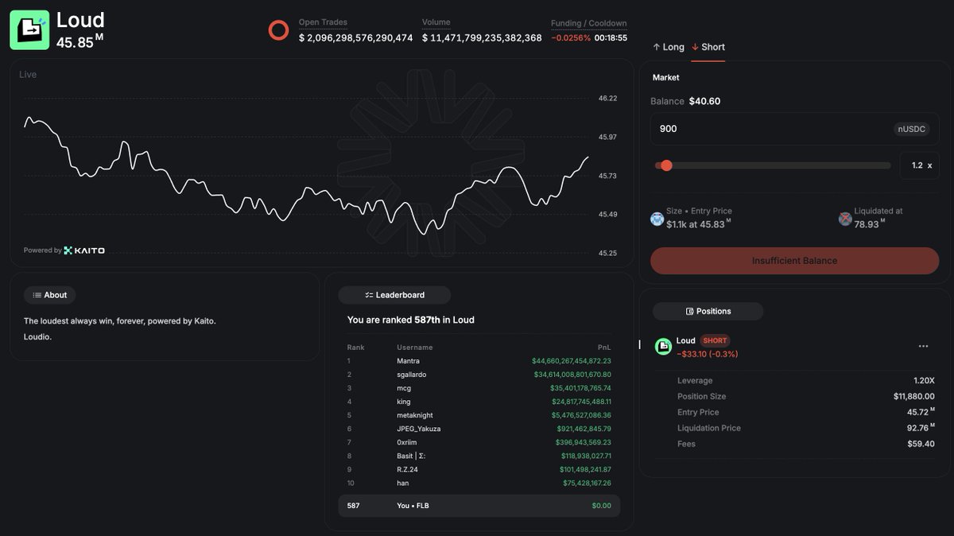Open the three-dot menu on Loud position
The width and height of the screenshot is (954, 536).
point(923,346)
